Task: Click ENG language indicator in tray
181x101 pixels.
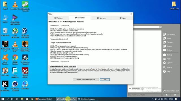Action: [x=166, y=99]
